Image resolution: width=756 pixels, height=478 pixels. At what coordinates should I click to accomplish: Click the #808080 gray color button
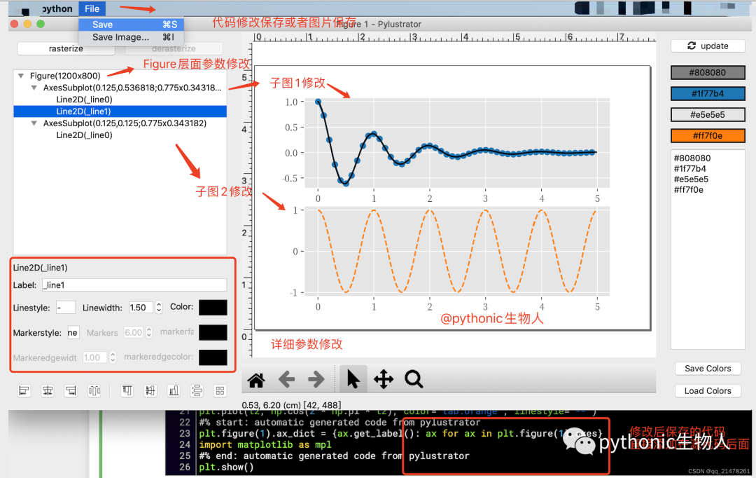pyautogui.click(x=708, y=72)
